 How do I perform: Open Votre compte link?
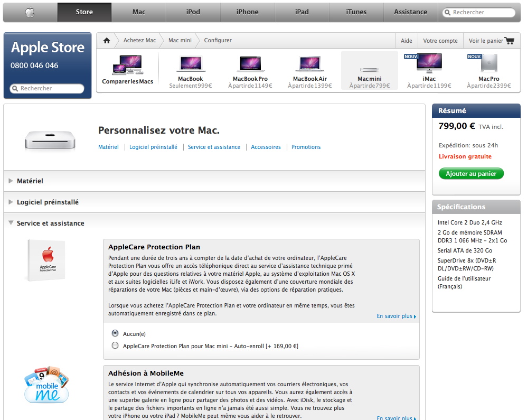440,41
